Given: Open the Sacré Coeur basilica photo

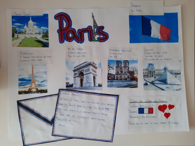Looking at the screenshot, I should tap(30, 31).
